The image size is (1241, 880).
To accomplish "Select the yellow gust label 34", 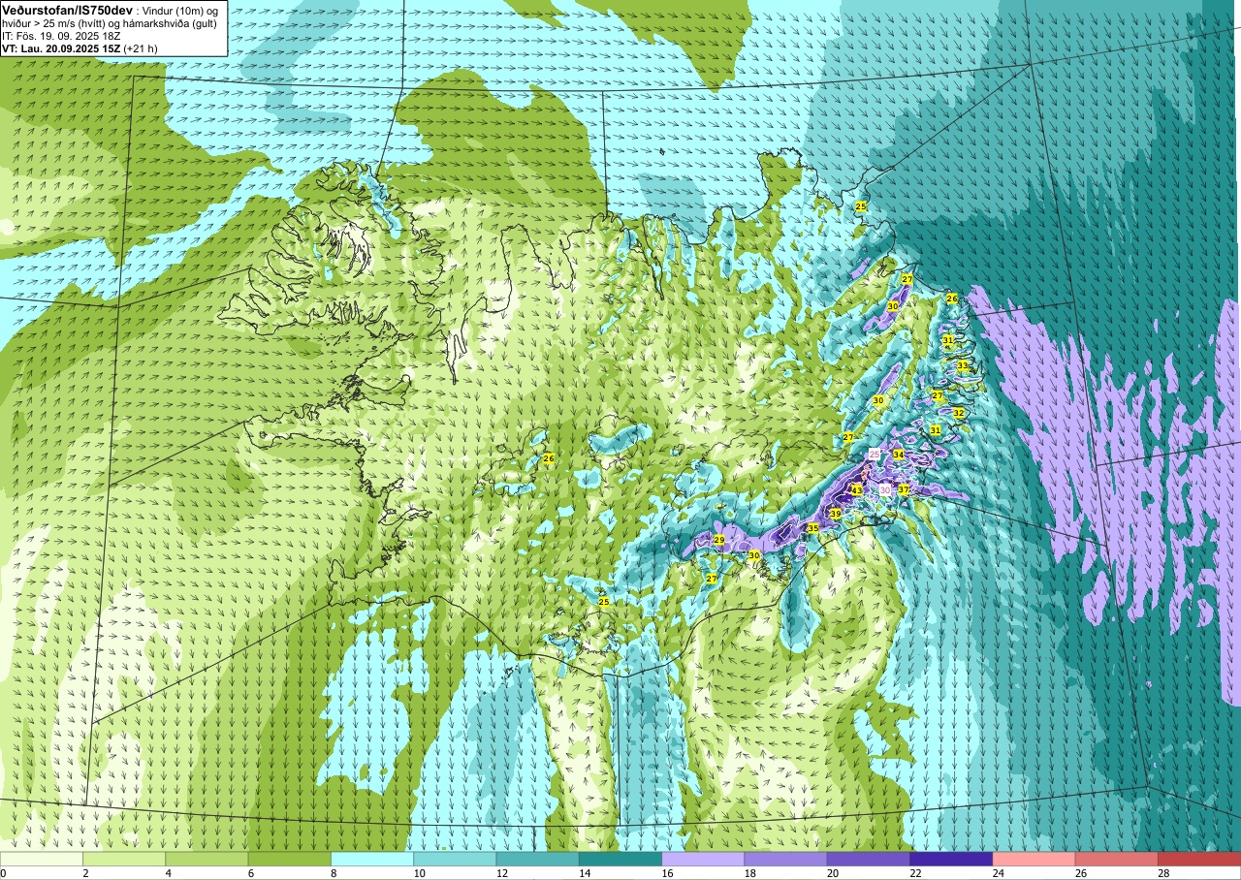I will (899, 455).
